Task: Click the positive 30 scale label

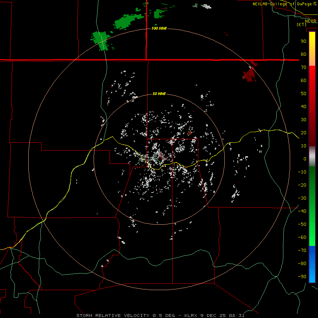Action: pos(304,120)
